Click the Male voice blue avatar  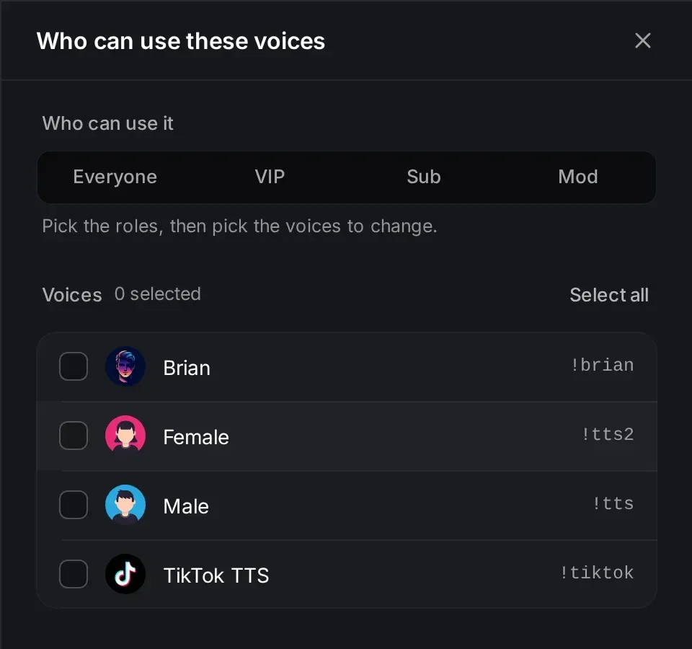click(x=125, y=505)
